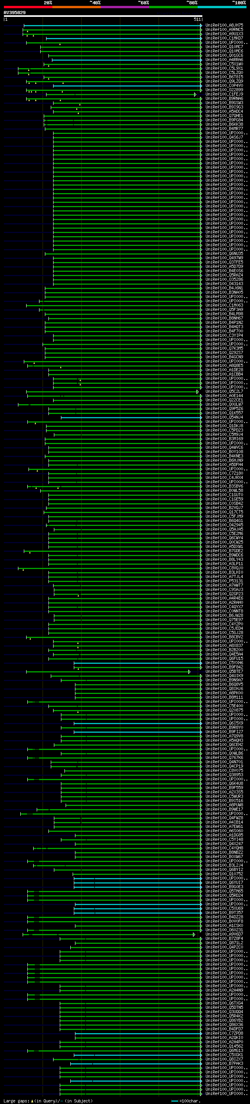Select UniRef100_Q1DKJ8 entry
This screenshot has width=250, height=1104.
(x=224, y=426)
